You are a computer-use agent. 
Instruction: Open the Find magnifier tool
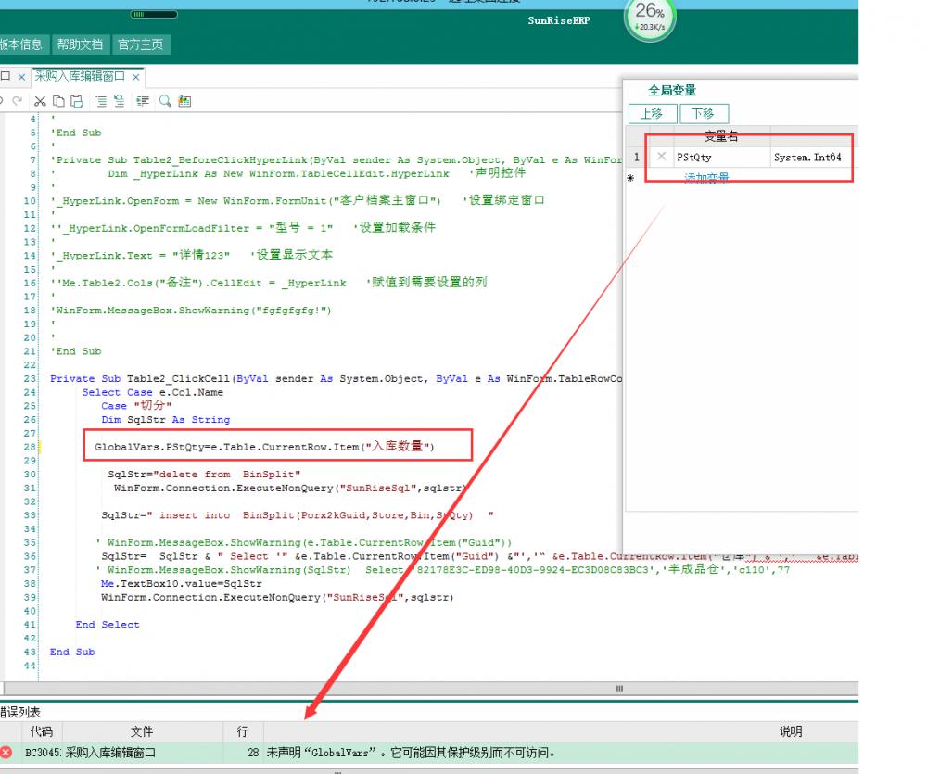coord(165,101)
